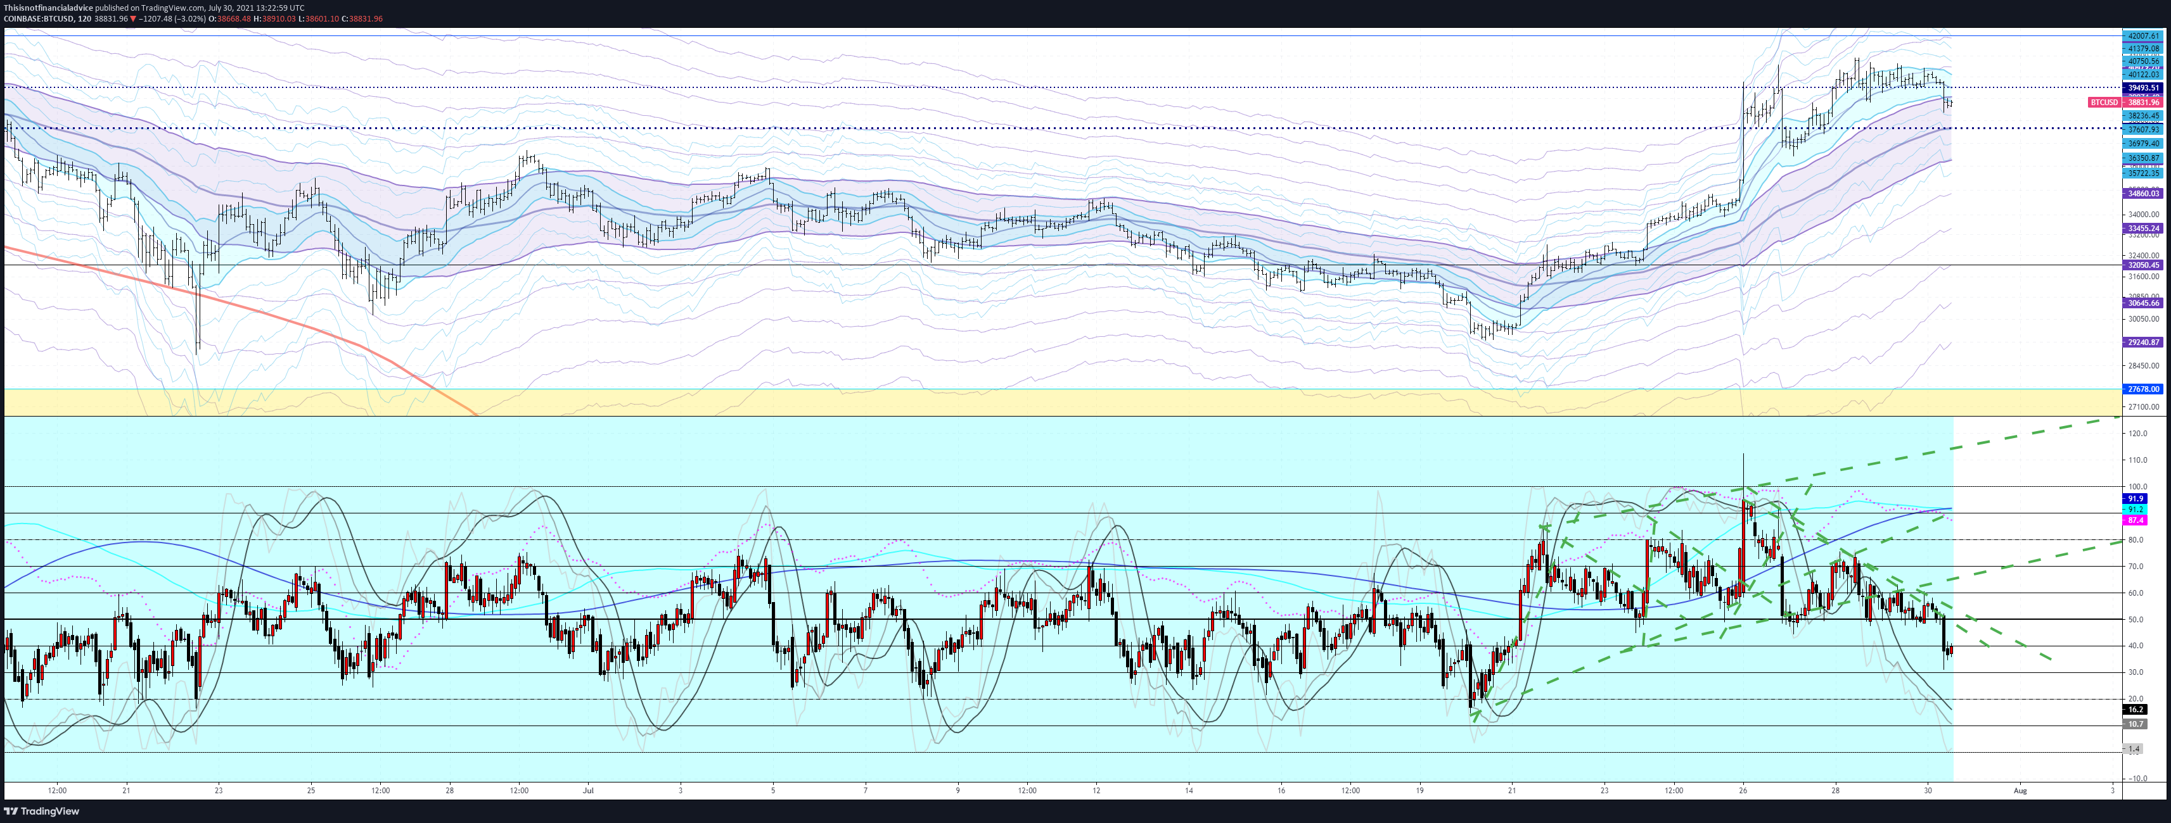Click the 30 date on time axis

(x=1928, y=791)
